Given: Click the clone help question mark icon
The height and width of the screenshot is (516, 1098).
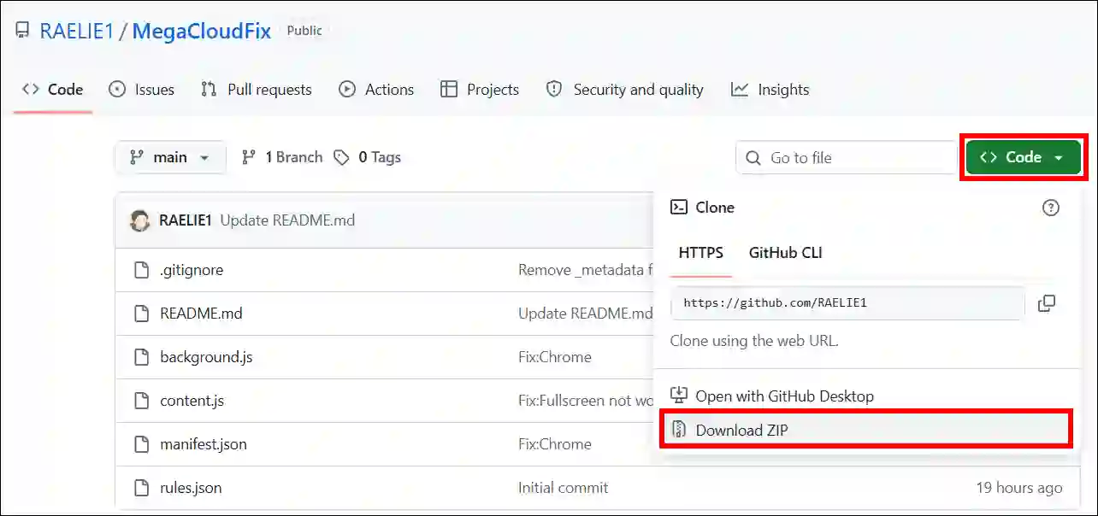Looking at the screenshot, I should point(1051,207).
